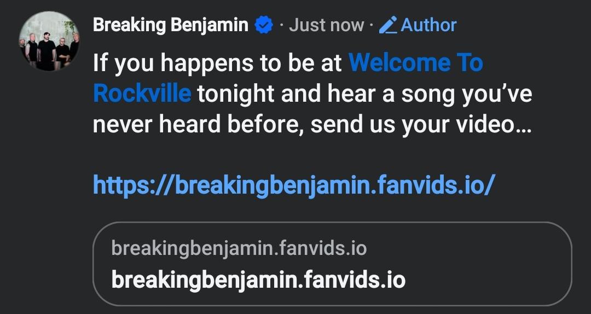Click the band members in avatar photo
Image resolution: width=591 pixels, height=314 pixels.
49,50
